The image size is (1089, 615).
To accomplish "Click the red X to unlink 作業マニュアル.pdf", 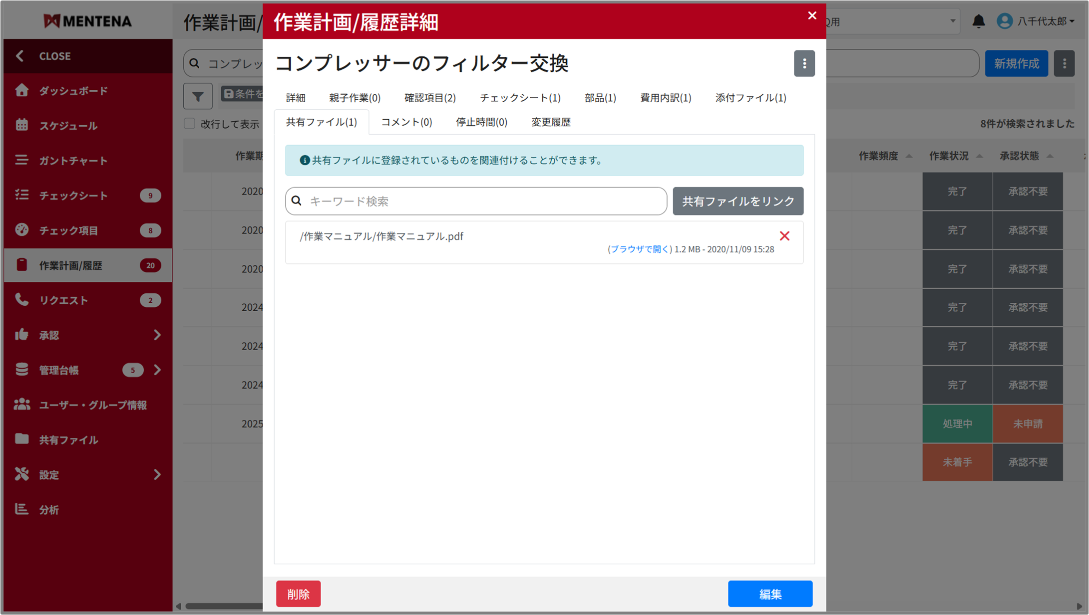I will click(784, 236).
